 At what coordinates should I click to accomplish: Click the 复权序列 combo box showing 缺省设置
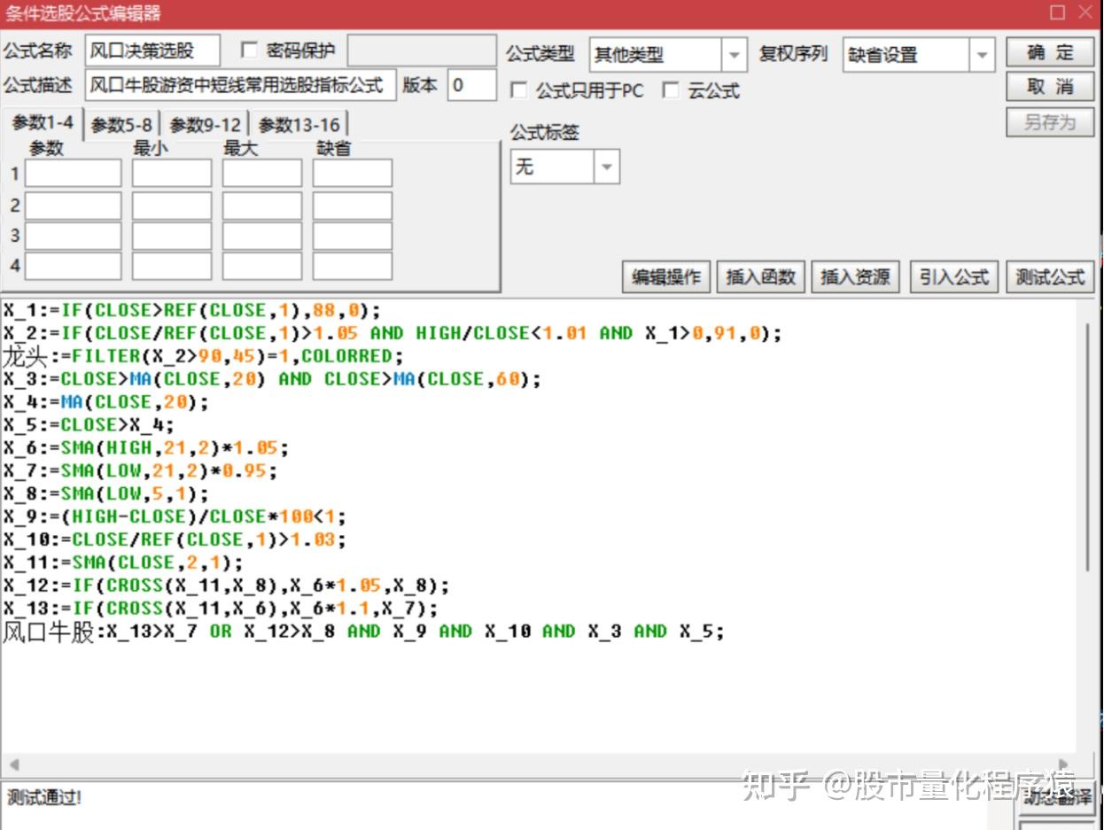[919, 55]
